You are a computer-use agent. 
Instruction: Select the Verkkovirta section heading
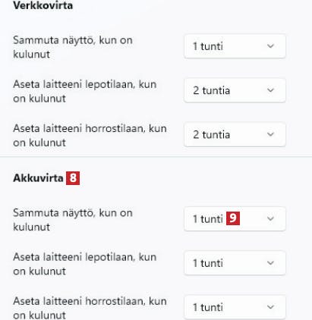point(43,5)
